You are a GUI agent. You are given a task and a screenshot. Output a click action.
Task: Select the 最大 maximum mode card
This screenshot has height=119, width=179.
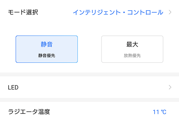[132, 49]
